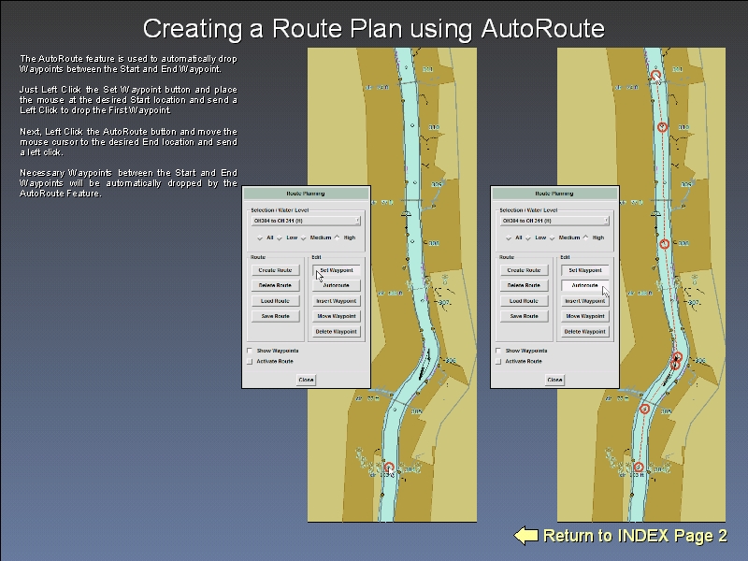The width and height of the screenshot is (748, 561).
Task: Click the right dialog's Route Planning title bar
Action: tap(554, 194)
